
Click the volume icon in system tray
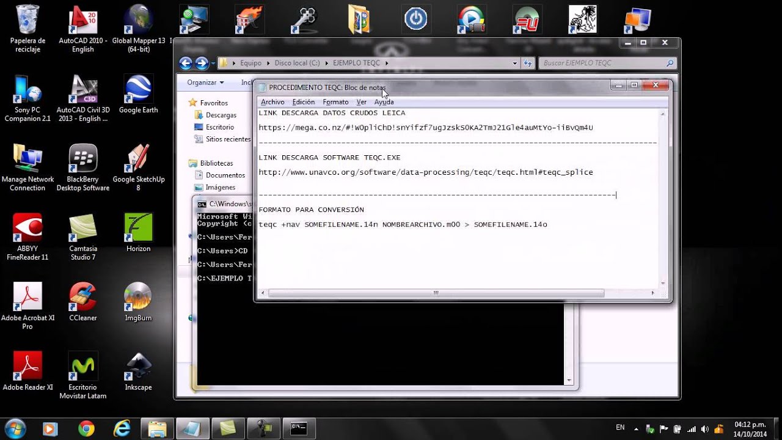click(705, 429)
